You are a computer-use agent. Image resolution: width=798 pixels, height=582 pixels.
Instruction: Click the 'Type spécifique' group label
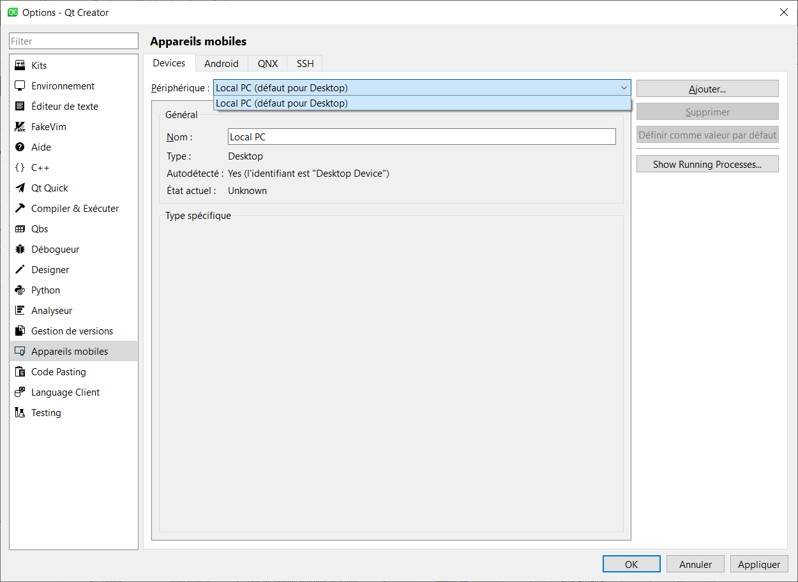click(198, 216)
